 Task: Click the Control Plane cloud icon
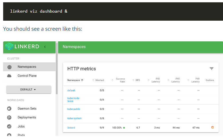(9, 76)
